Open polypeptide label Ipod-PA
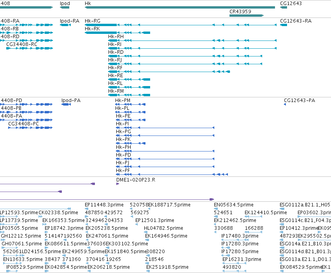331x273 pixels. click(x=71, y=100)
